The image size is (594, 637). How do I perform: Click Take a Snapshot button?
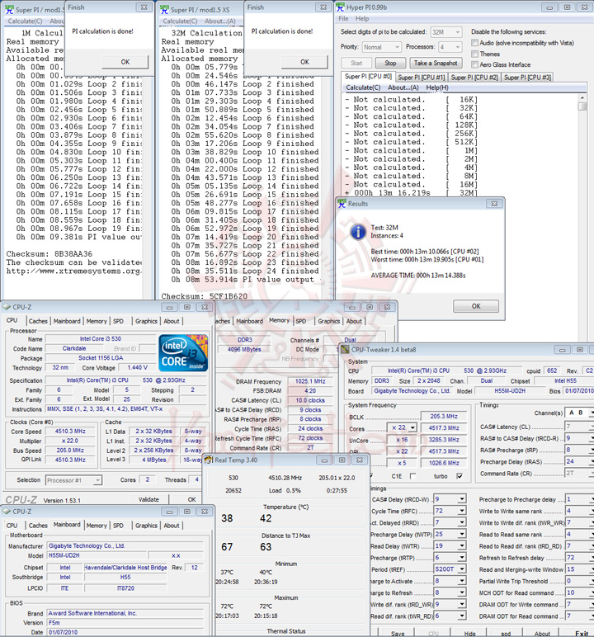436,63
